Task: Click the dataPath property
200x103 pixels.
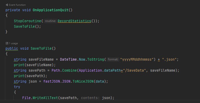Action: [x=112, y=70]
